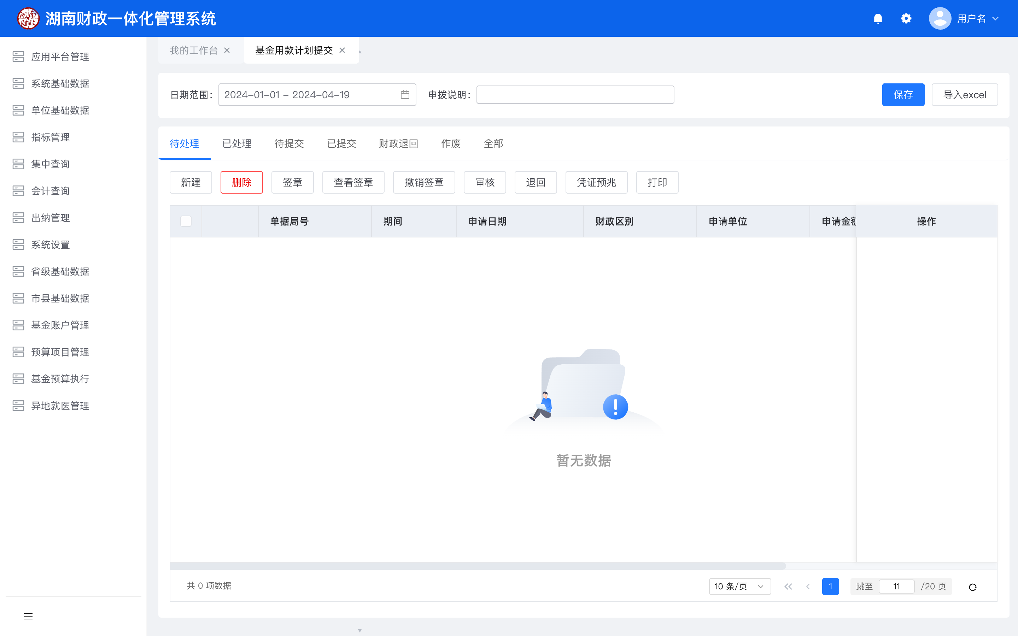Toggle the select-all checkbox in table header
The height and width of the screenshot is (636, 1018).
pos(186,221)
